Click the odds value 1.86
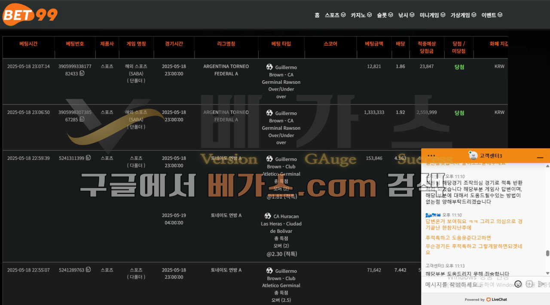This screenshot has height=305, width=550. [x=400, y=66]
